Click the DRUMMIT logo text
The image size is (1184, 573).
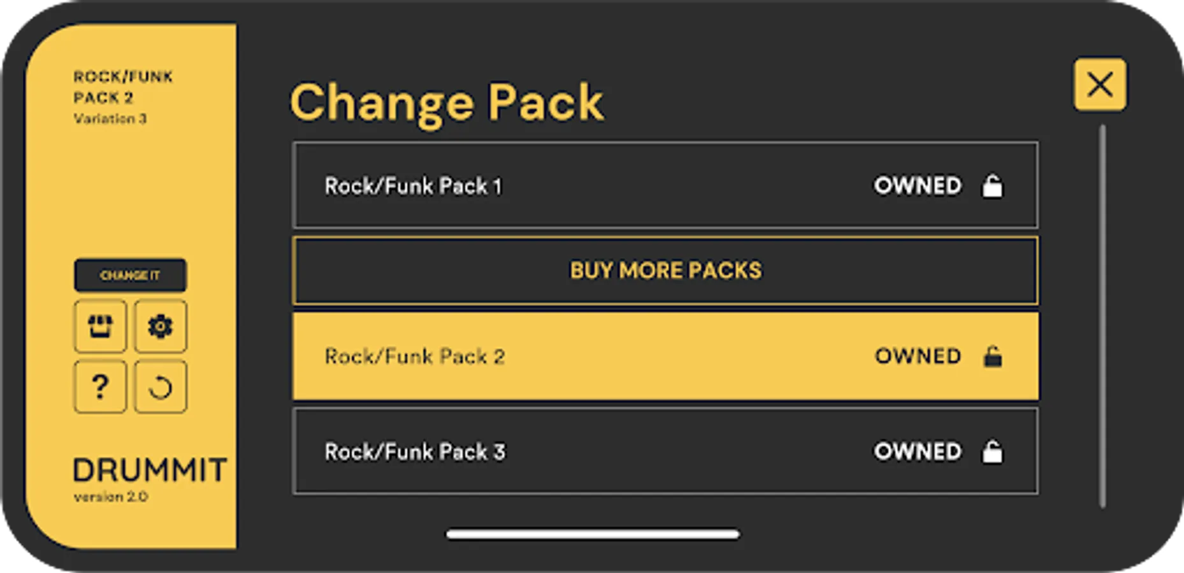coord(150,471)
